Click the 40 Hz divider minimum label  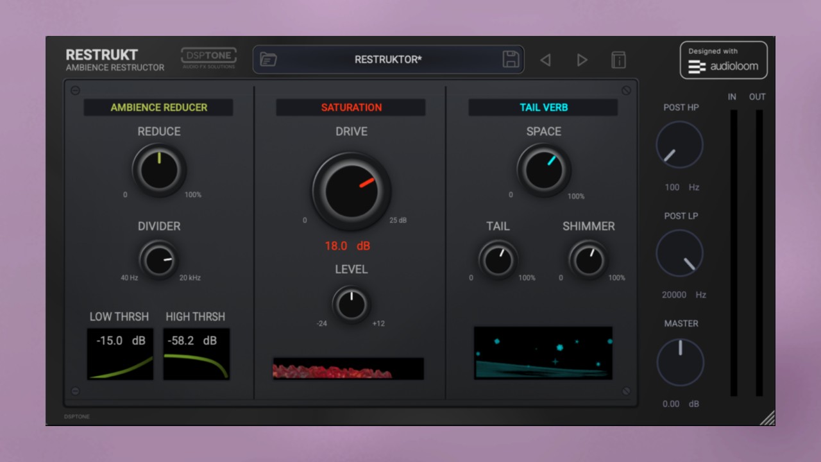(130, 278)
